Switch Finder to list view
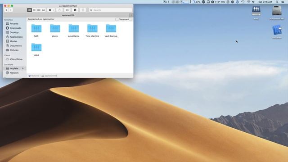 click(x=34, y=10)
